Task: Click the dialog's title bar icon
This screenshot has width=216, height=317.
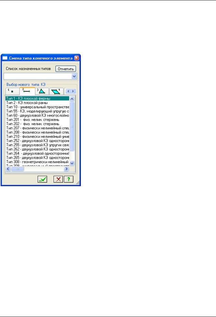Action: [x=5, y=58]
